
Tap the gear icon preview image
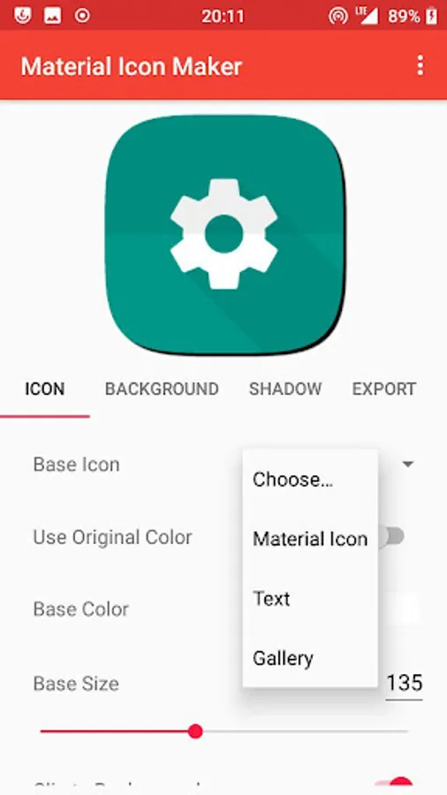point(224,235)
